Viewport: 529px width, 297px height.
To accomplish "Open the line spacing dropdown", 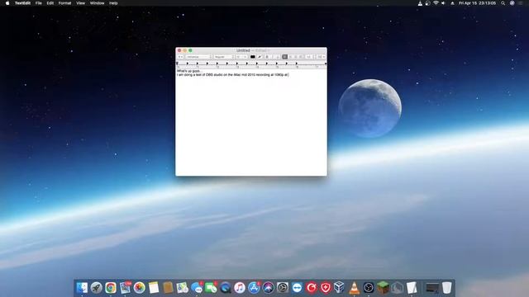I will 309,57.
